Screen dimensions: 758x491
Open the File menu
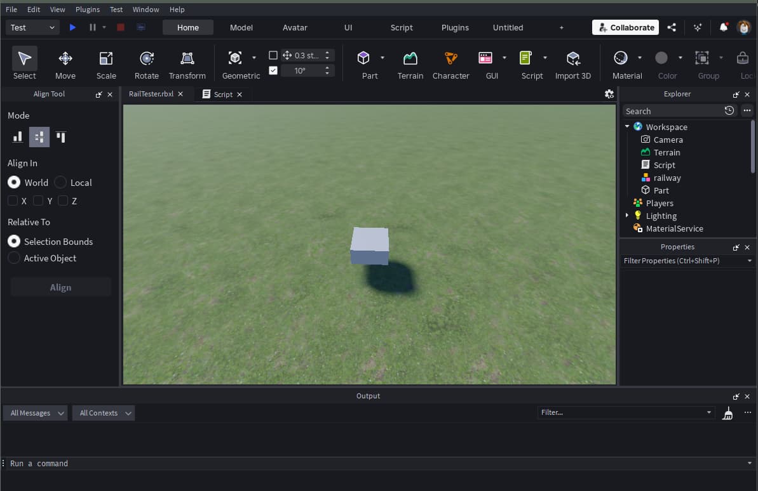click(x=11, y=9)
